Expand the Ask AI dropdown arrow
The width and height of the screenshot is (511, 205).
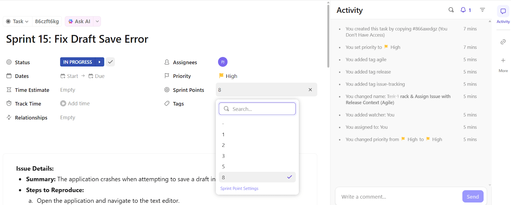97,21
